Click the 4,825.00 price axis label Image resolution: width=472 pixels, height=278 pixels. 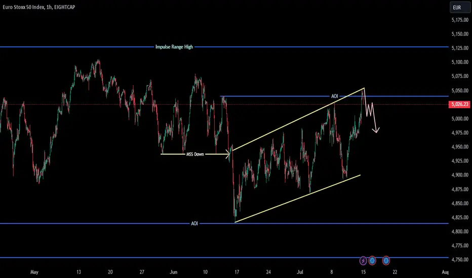(460, 217)
